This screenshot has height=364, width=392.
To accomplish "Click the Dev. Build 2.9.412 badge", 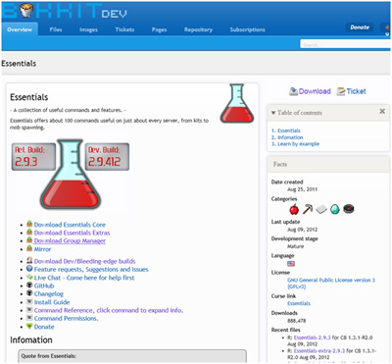I will [x=107, y=157].
